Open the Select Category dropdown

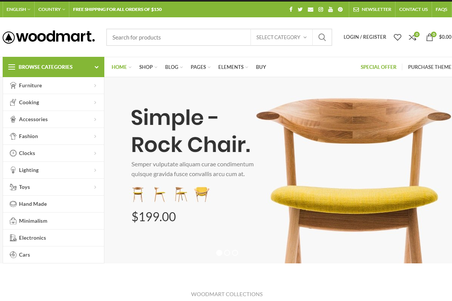(x=281, y=37)
